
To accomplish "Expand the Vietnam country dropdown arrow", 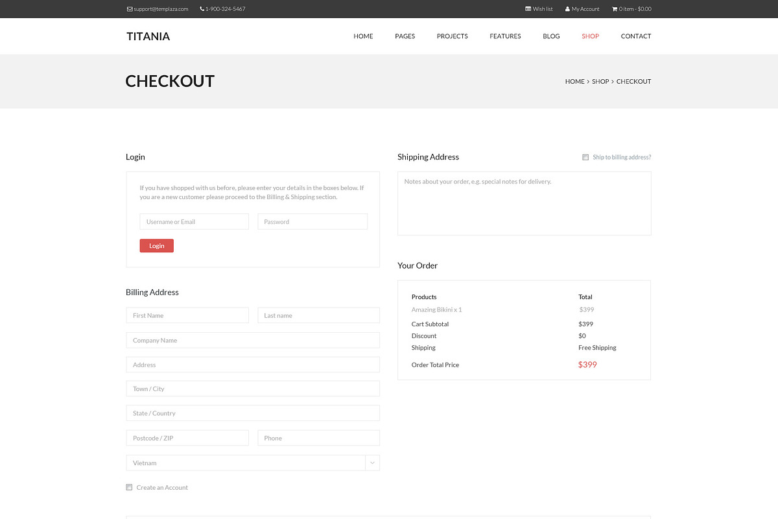I will (373, 463).
